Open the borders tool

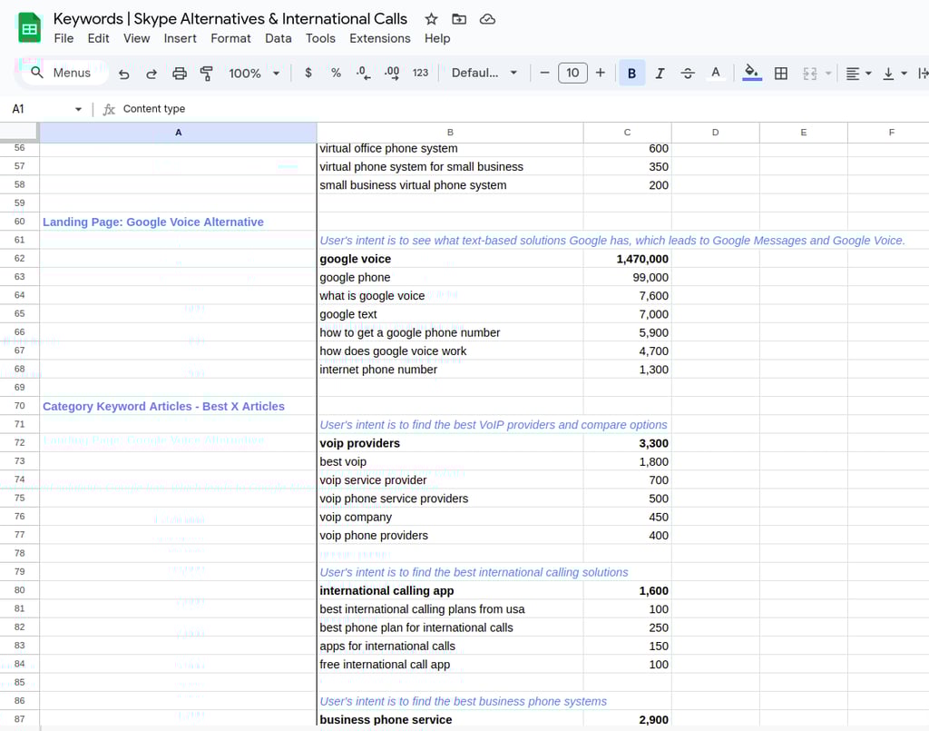coord(781,73)
